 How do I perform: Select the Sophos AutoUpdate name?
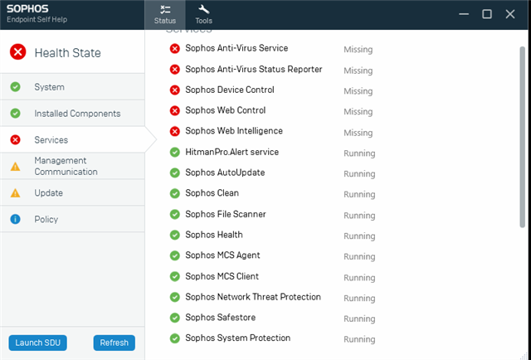click(225, 173)
